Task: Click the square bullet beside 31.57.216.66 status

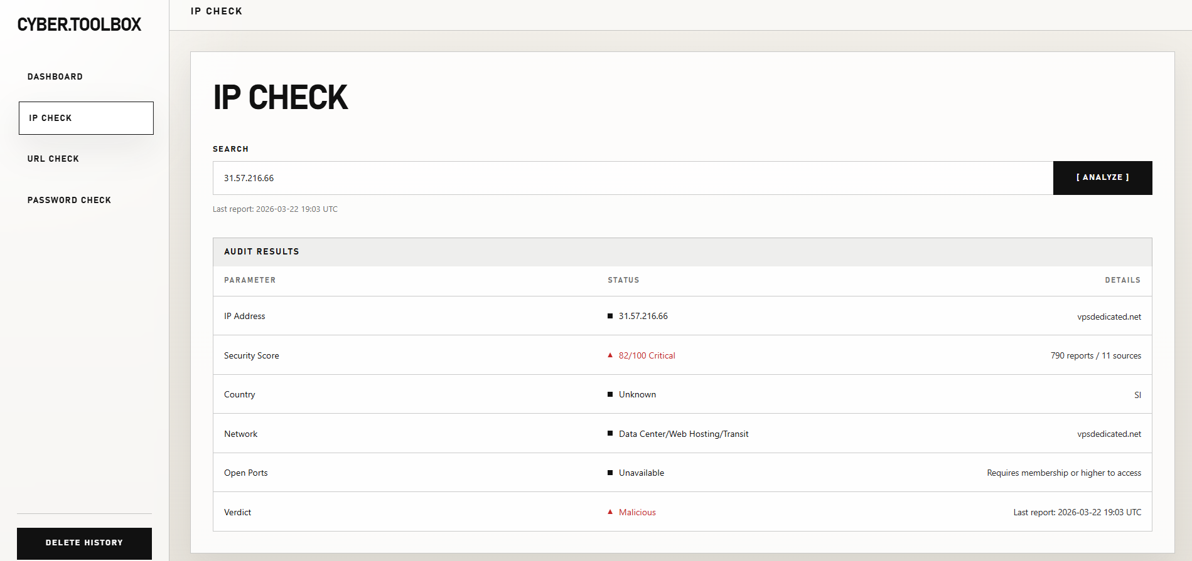Action: click(610, 316)
